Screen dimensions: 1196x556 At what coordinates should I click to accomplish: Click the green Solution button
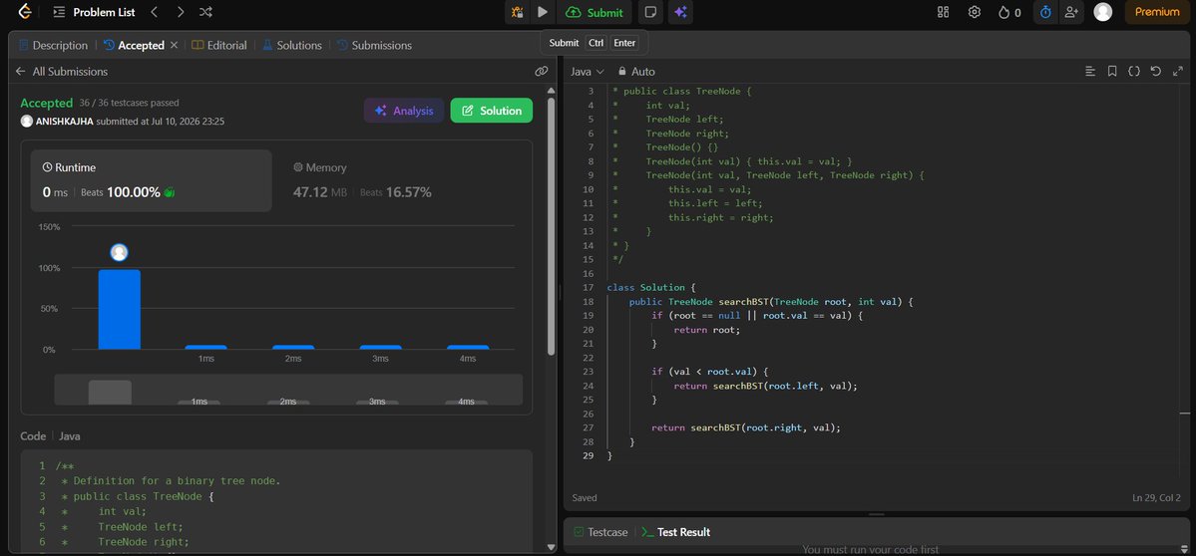[x=491, y=111]
